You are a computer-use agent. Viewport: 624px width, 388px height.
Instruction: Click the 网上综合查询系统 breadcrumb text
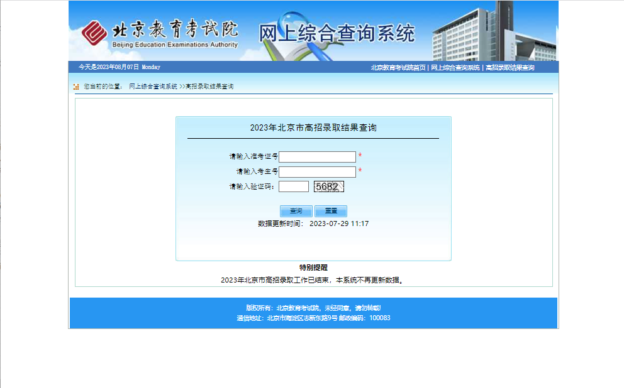tap(153, 87)
